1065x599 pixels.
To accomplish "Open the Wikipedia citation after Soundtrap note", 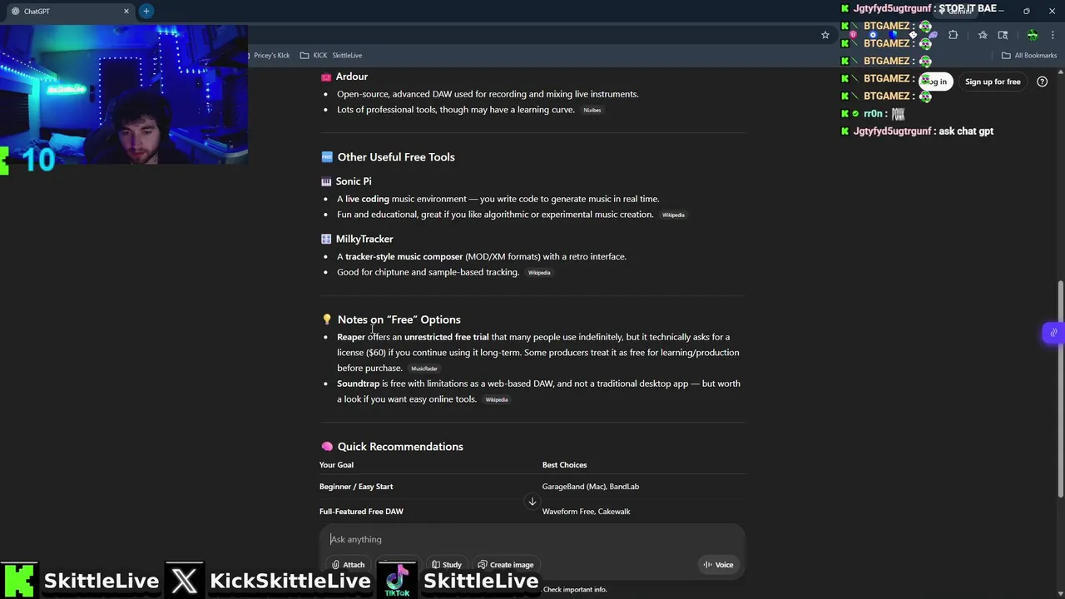I will tap(497, 399).
